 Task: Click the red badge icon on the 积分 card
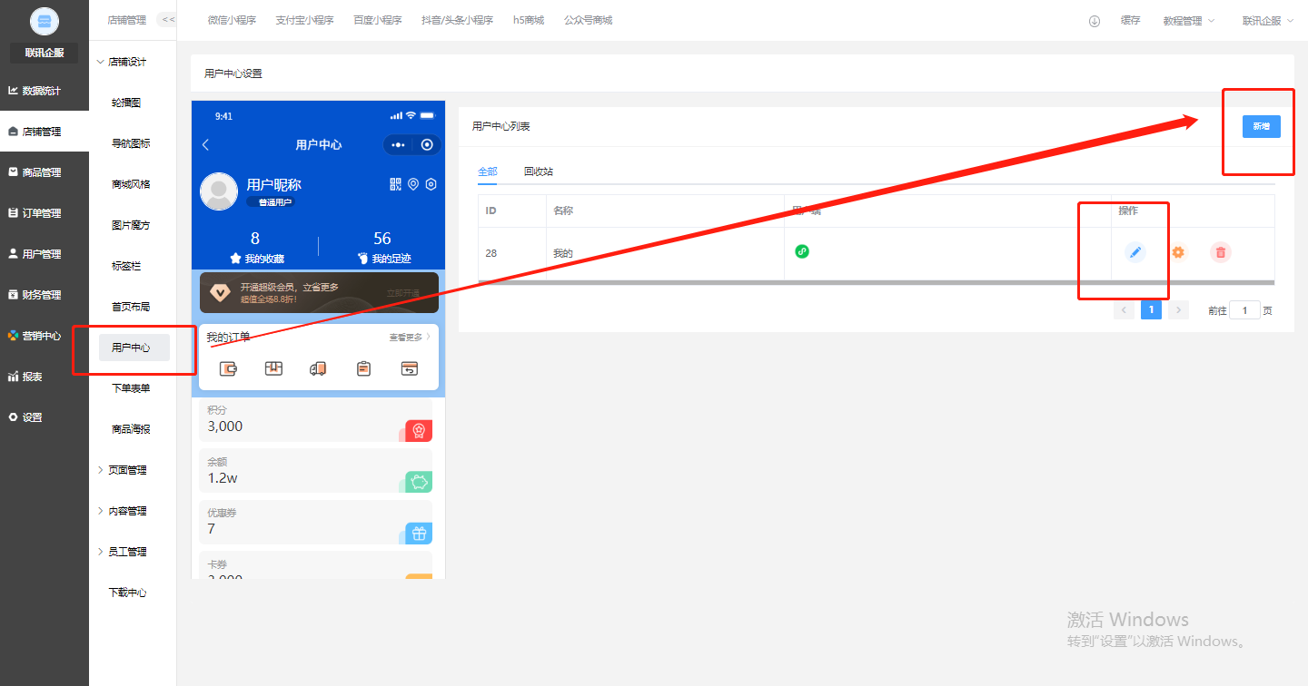tap(419, 431)
